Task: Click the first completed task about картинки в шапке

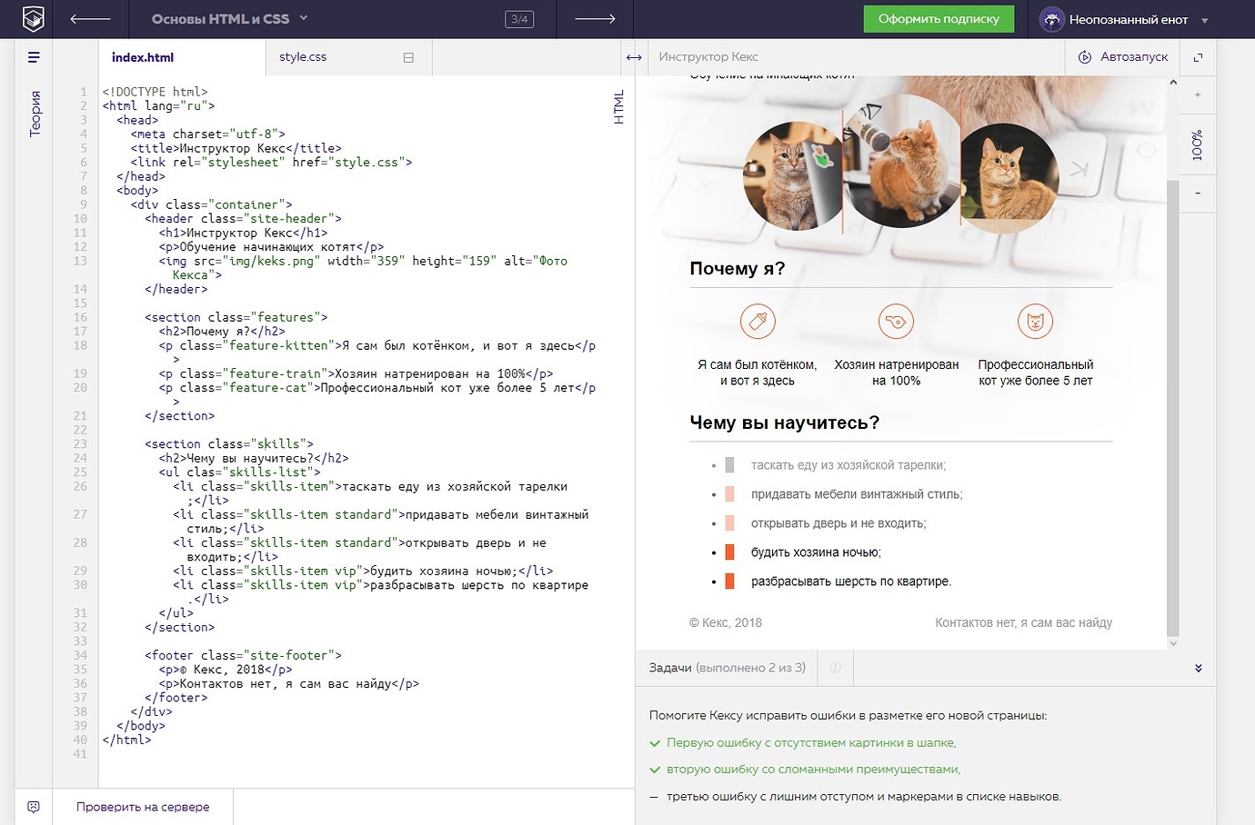Action: tap(811, 743)
